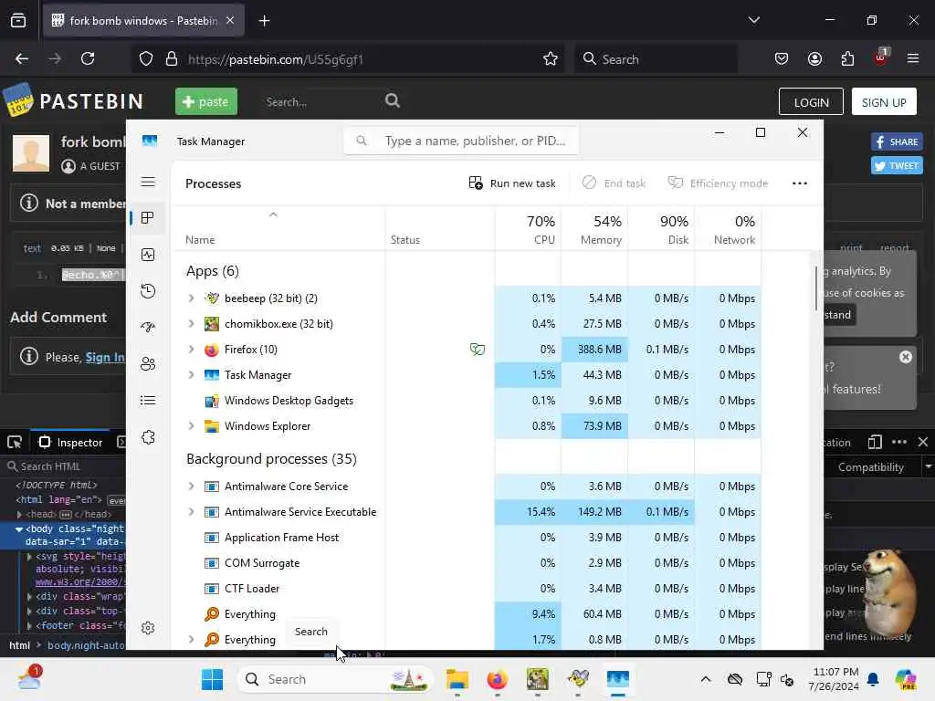Open the App history sidebar page

[x=148, y=291]
